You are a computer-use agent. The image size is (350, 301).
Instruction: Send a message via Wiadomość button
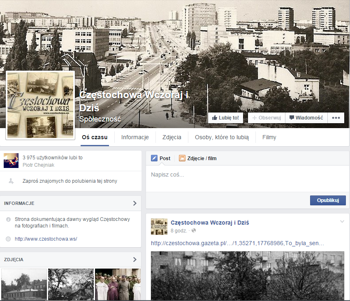coord(306,118)
